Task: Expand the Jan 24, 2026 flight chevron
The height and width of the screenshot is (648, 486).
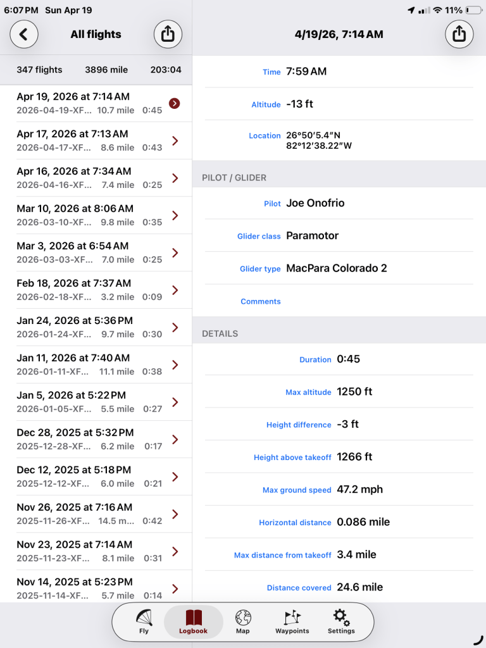Action: 175,327
